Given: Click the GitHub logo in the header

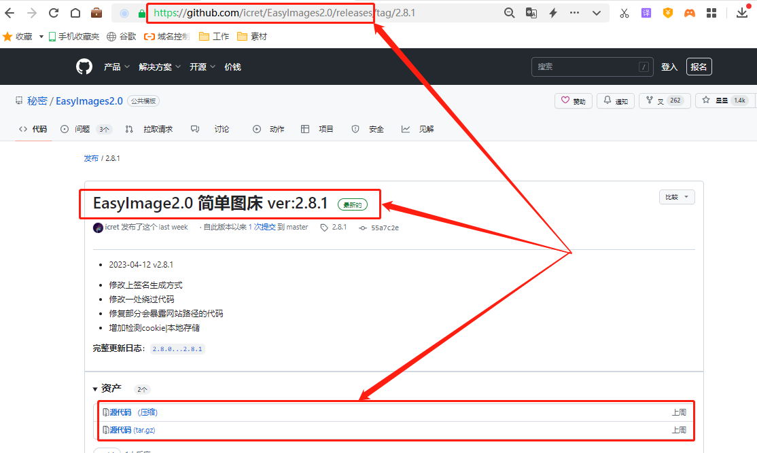Looking at the screenshot, I should (84, 66).
